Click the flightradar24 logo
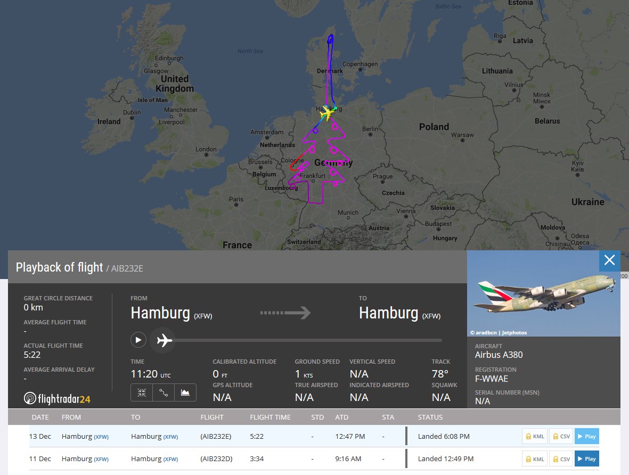The image size is (629, 475). [x=57, y=398]
